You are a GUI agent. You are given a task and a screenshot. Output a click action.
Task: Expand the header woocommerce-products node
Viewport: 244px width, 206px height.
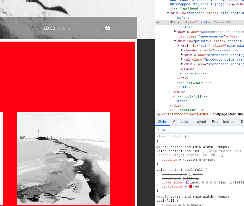(182, 50)
